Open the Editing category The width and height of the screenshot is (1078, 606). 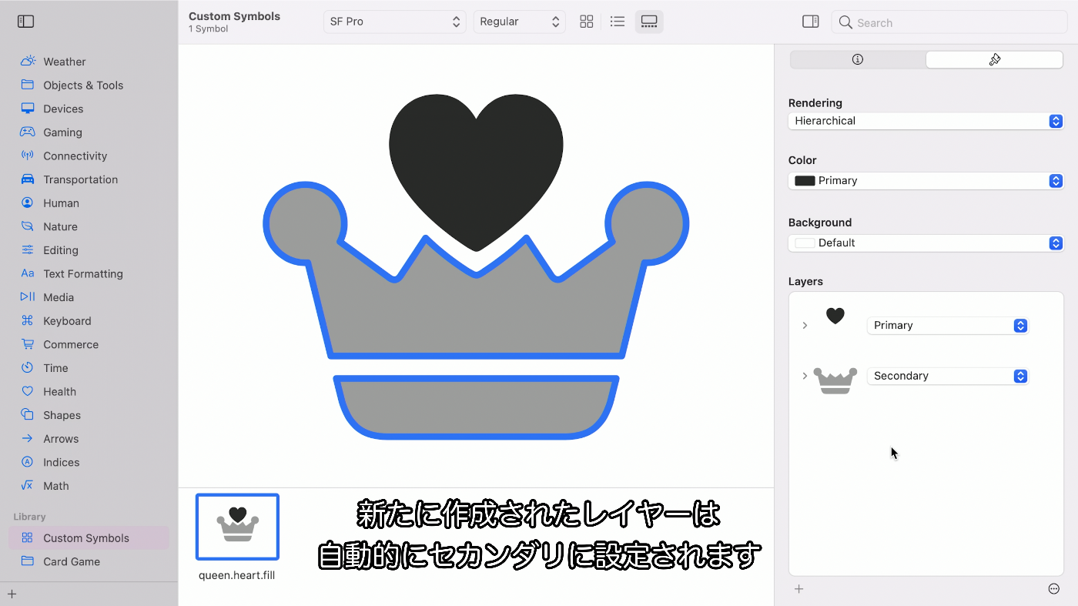(x=89, y=250)
